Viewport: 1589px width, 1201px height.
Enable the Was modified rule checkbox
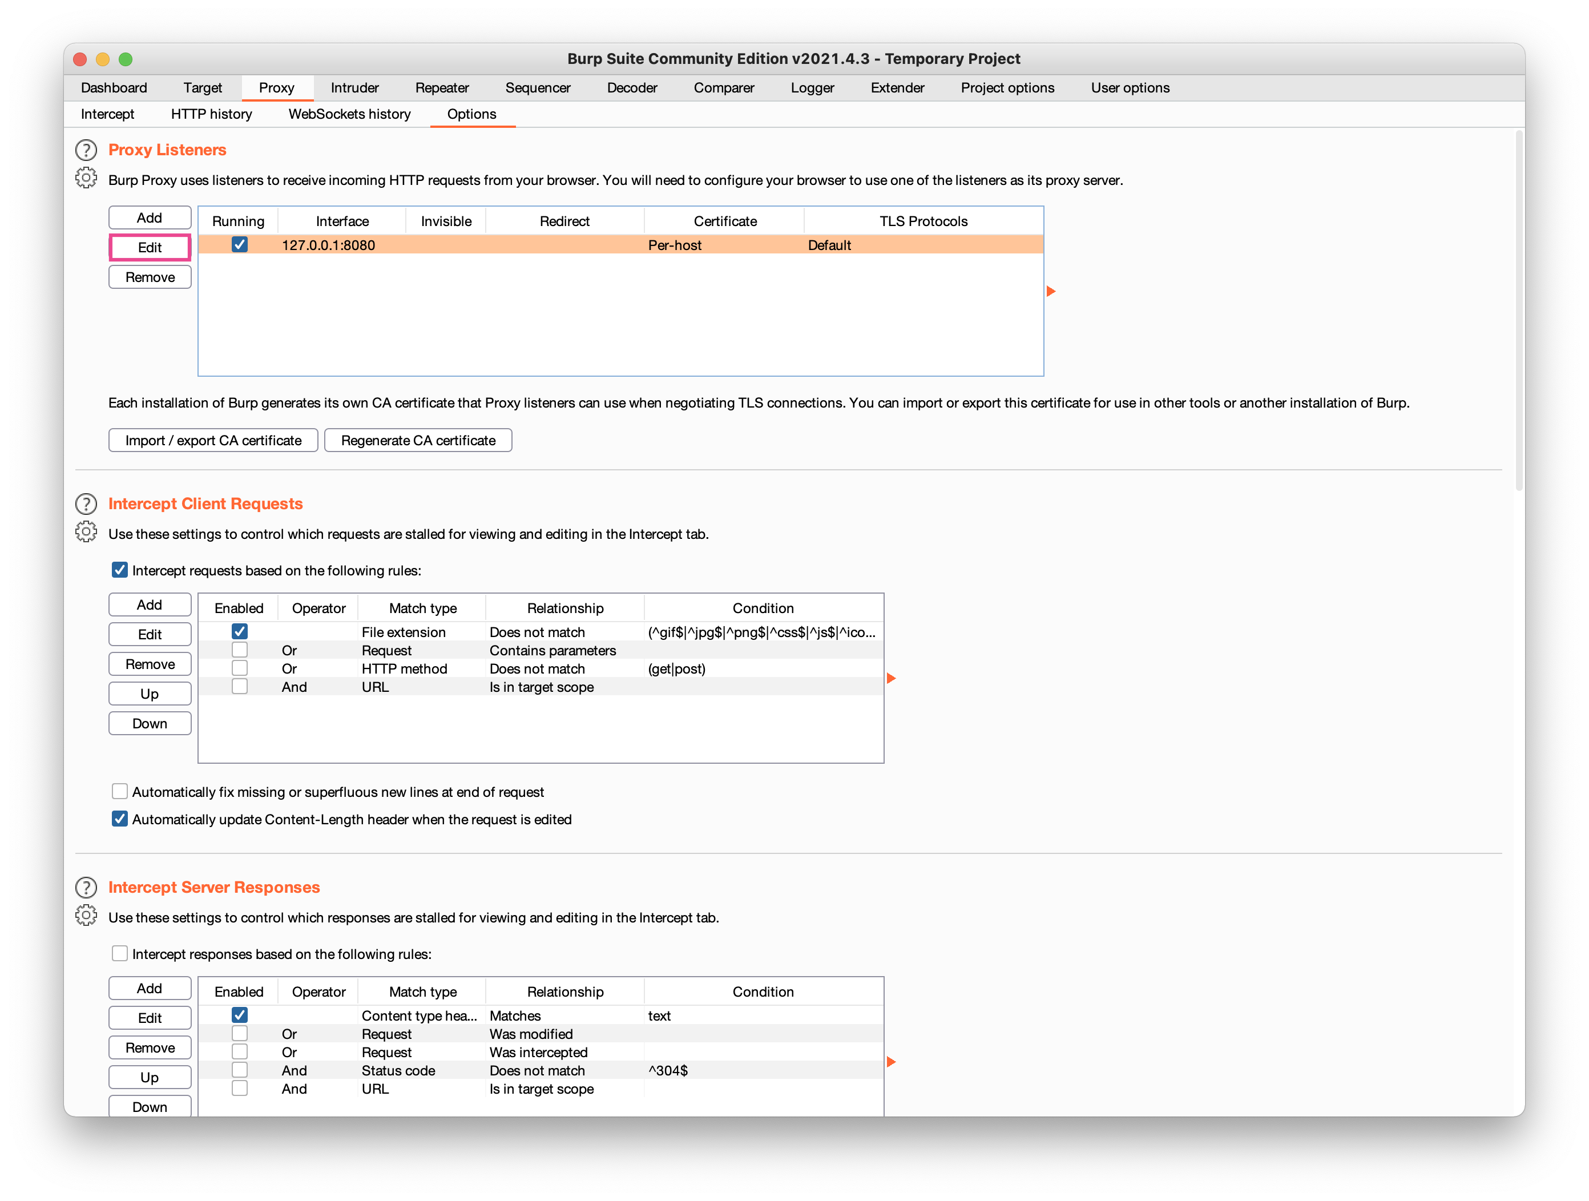pos(239,1034)
